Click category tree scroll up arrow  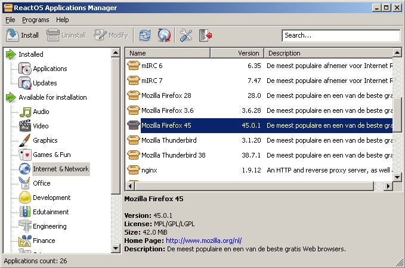(116, 53)
